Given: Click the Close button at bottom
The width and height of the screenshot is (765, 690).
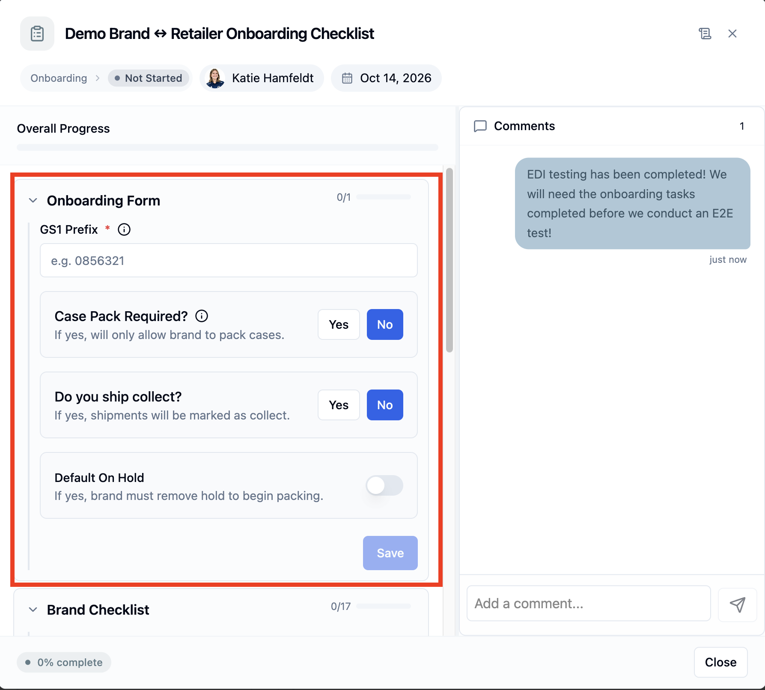Looking at the screenshot, I should 720,662.
